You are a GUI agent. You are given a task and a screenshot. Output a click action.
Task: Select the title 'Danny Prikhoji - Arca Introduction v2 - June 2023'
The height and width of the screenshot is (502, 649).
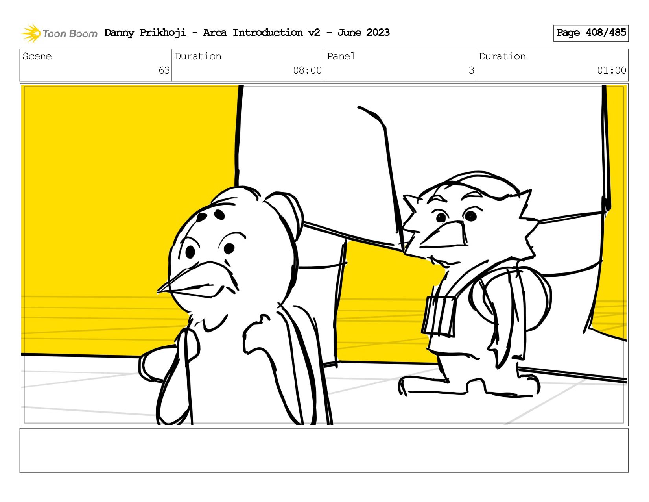tap(247, 33)
